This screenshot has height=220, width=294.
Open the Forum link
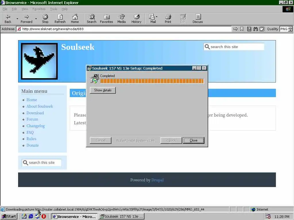[32, 119]
